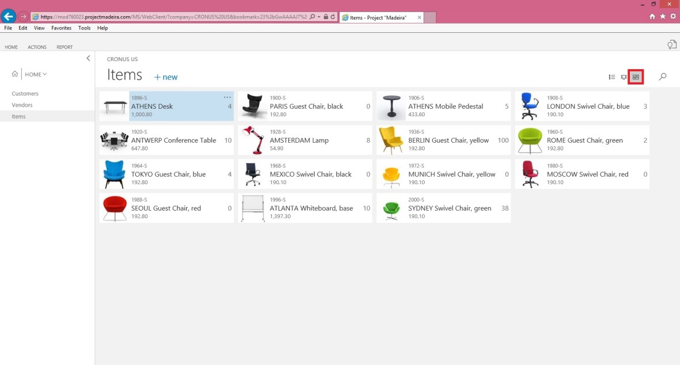Screen dimensions: 680x365
Task: Switch to list view icon
Action: [x=612, y=77]
